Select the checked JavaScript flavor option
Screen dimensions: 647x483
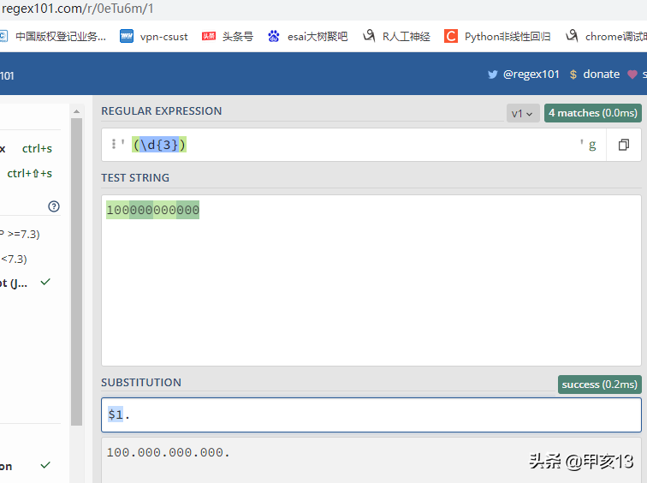point(25,283)
